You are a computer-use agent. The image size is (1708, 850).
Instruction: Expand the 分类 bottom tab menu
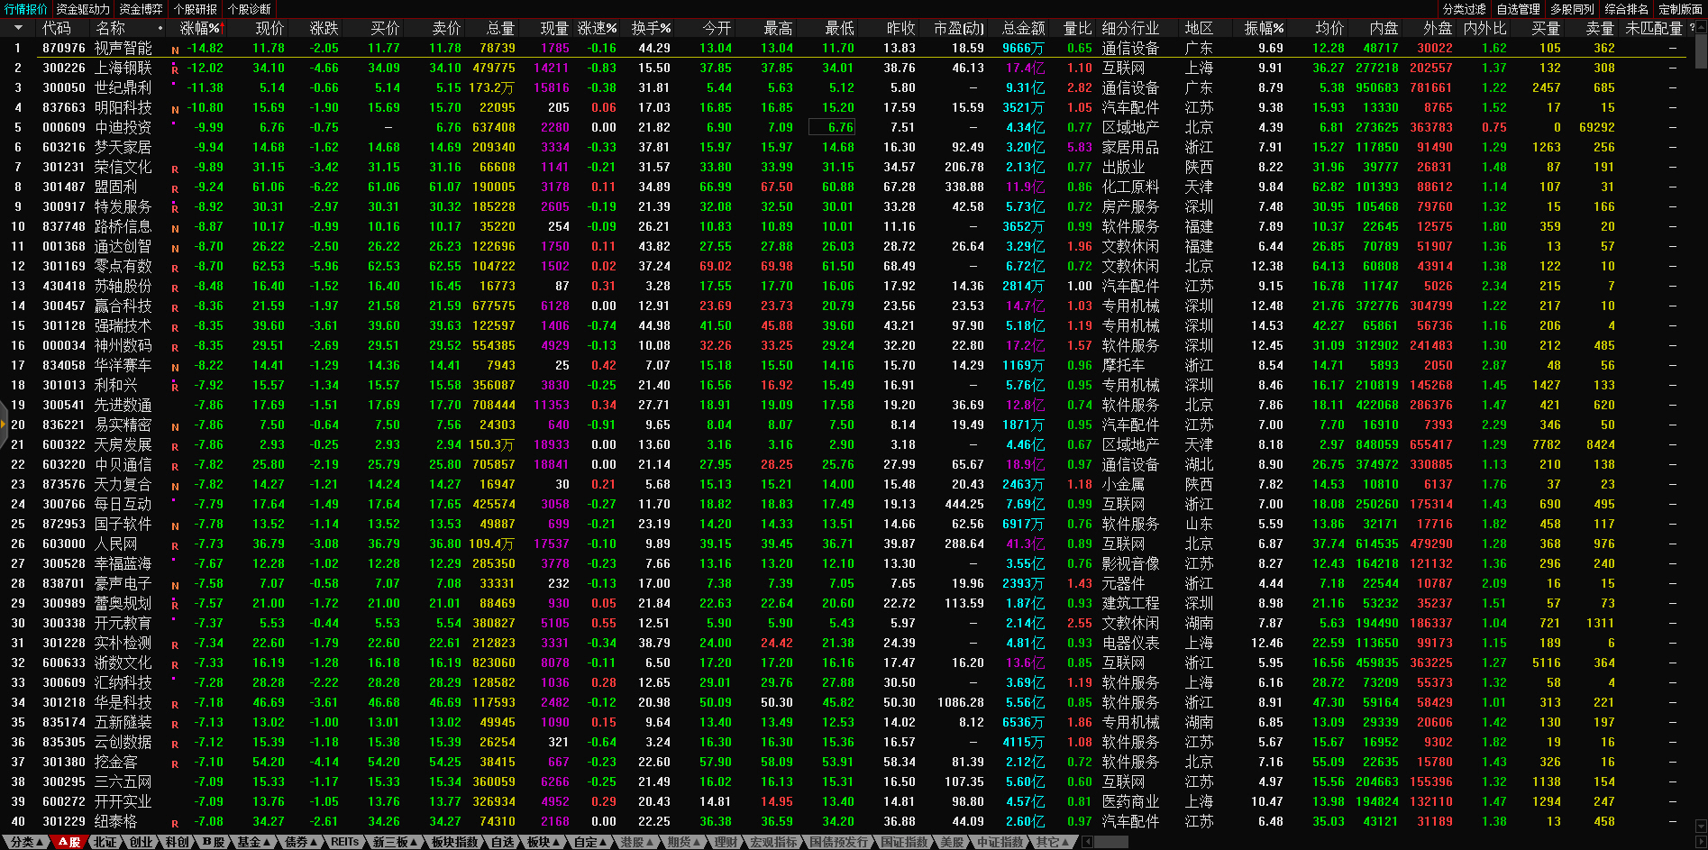coord(27,842)
